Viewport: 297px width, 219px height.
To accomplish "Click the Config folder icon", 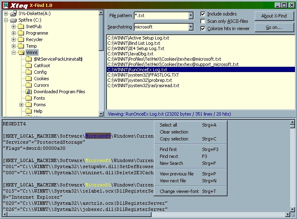I will [x=28, y=72].
